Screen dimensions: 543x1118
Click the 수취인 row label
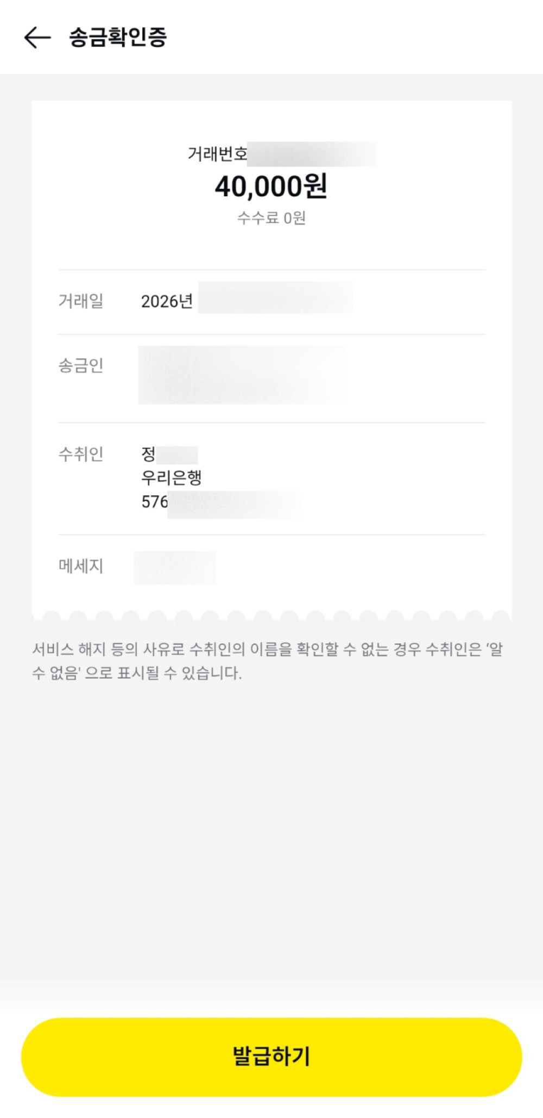(x=81, y=454)
